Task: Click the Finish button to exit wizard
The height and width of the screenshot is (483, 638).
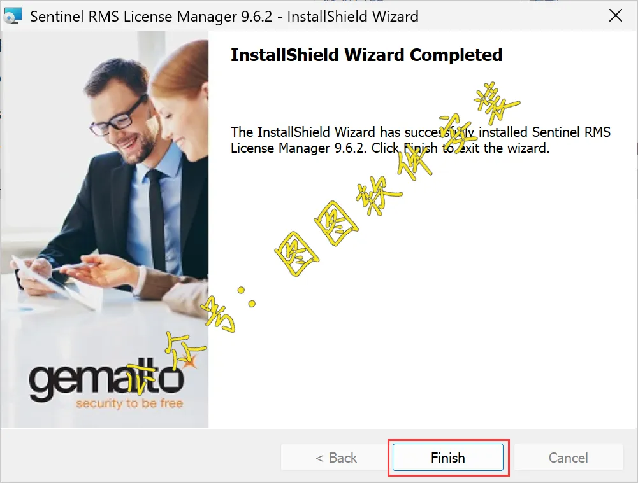Action: pos(447,458)
